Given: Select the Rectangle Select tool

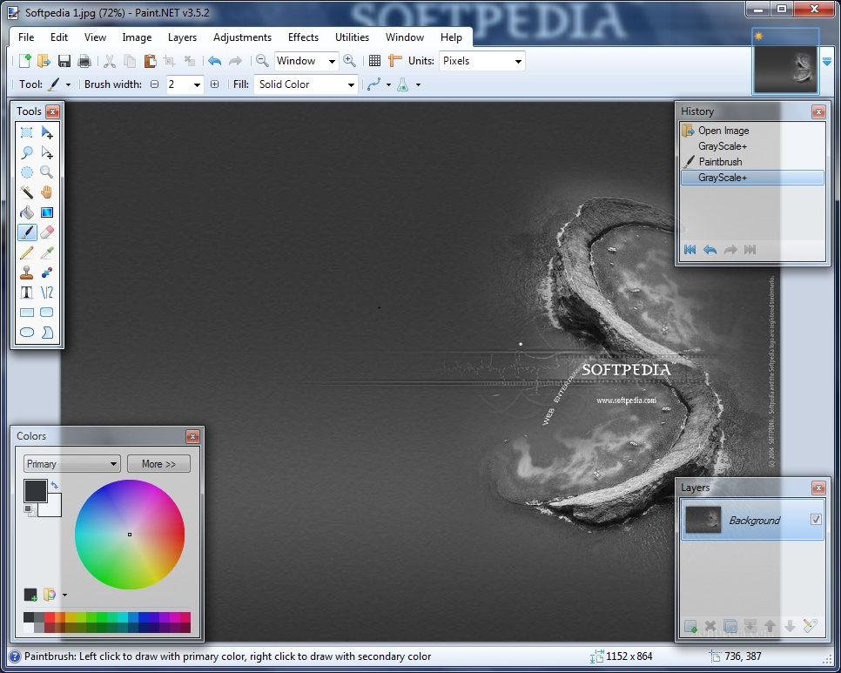Looking at the screenshot, I should click(x=26, y=132).
